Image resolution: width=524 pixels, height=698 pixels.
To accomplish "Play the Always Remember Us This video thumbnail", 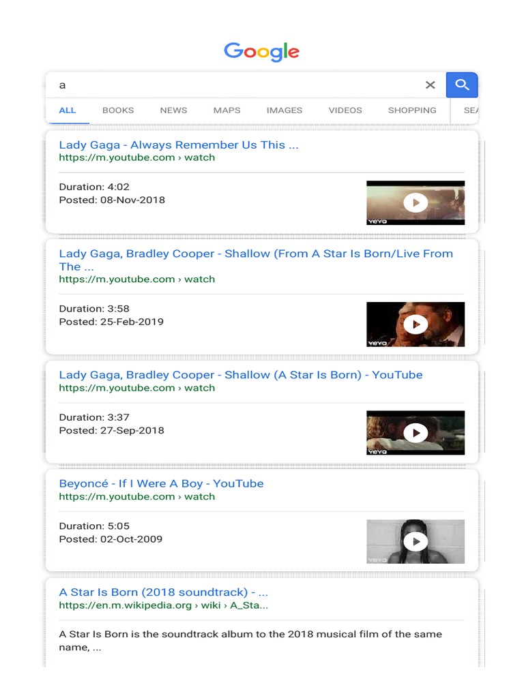I will (416, 202).
